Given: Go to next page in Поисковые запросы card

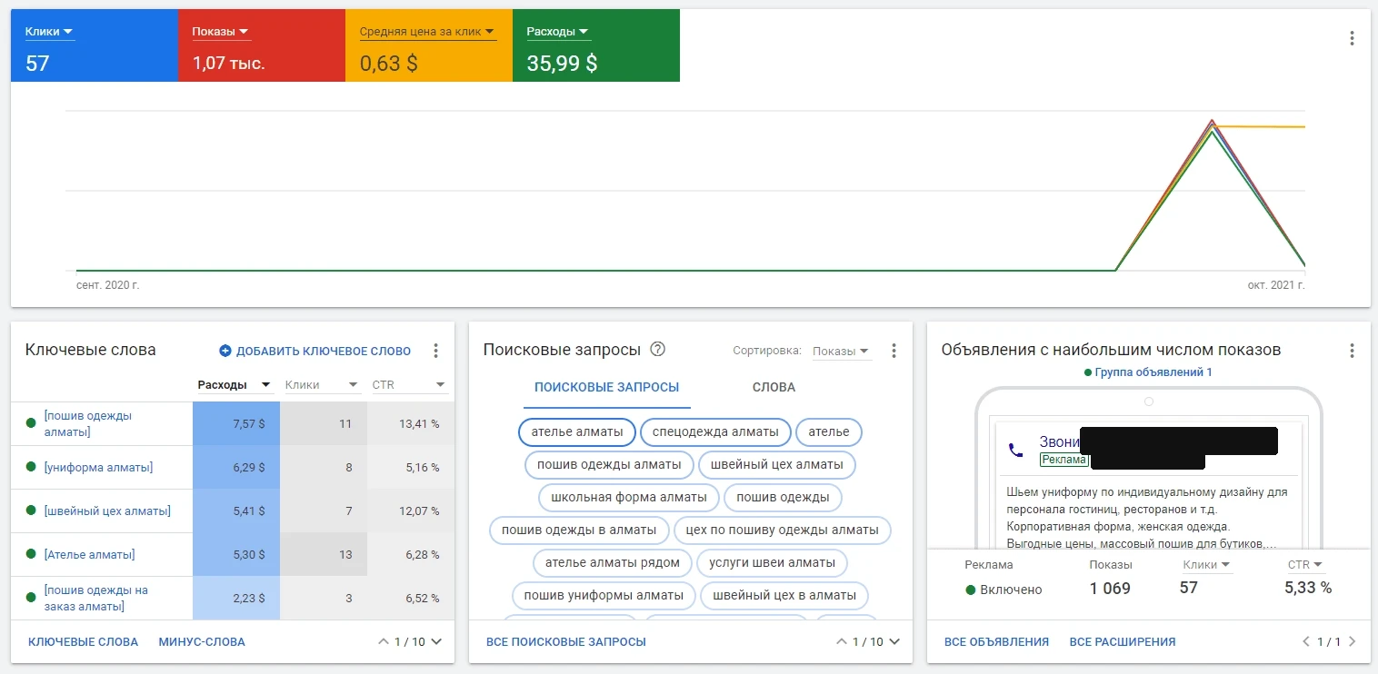Looking at the screenshot, I should (894, 641).
